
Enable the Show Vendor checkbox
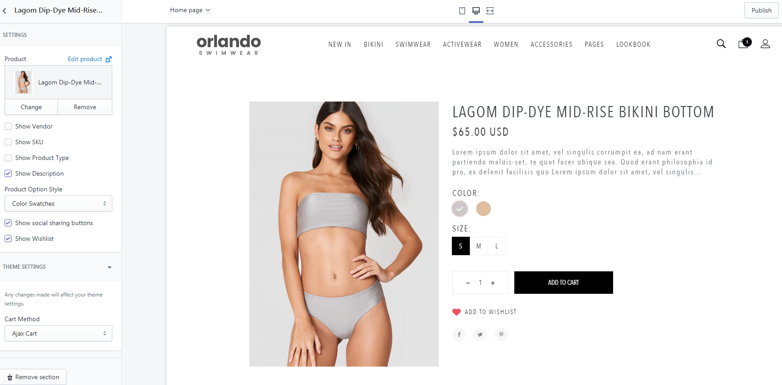coord(8,126)
